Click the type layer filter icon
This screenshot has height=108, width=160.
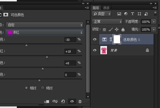coord(133,14)
